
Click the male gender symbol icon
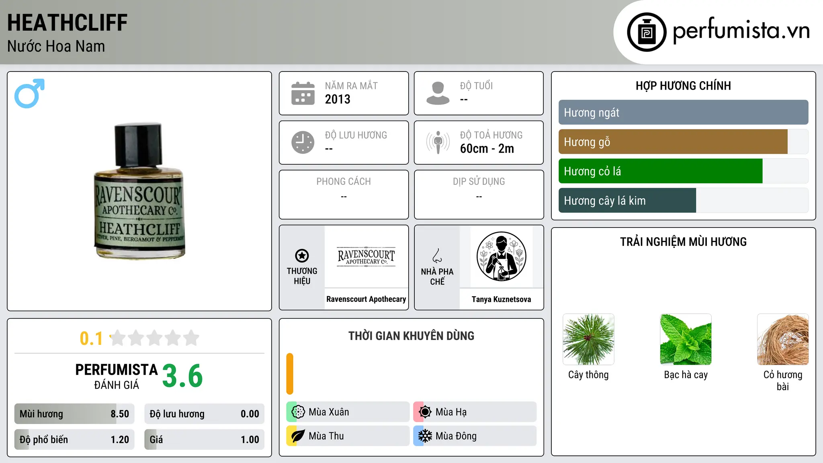click(29, 93)
